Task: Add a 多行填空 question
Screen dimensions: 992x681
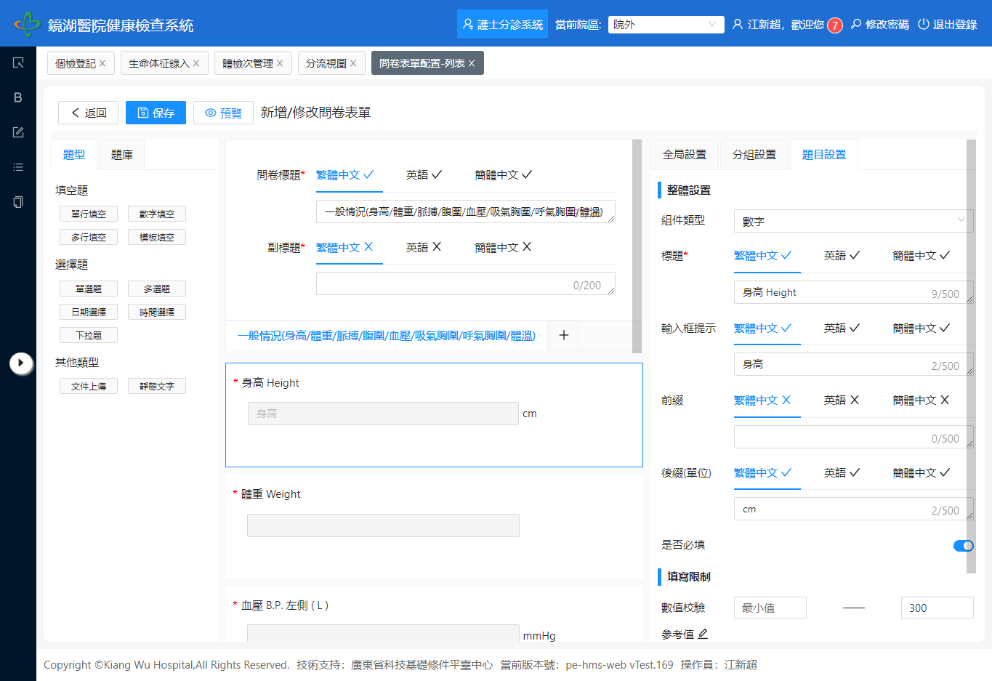Action: pyautogui.click(x=89, y=237)
